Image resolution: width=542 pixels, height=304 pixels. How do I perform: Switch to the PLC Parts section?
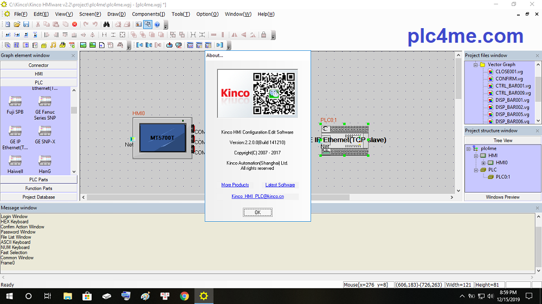pyautogui.click(x=38, y=180)
